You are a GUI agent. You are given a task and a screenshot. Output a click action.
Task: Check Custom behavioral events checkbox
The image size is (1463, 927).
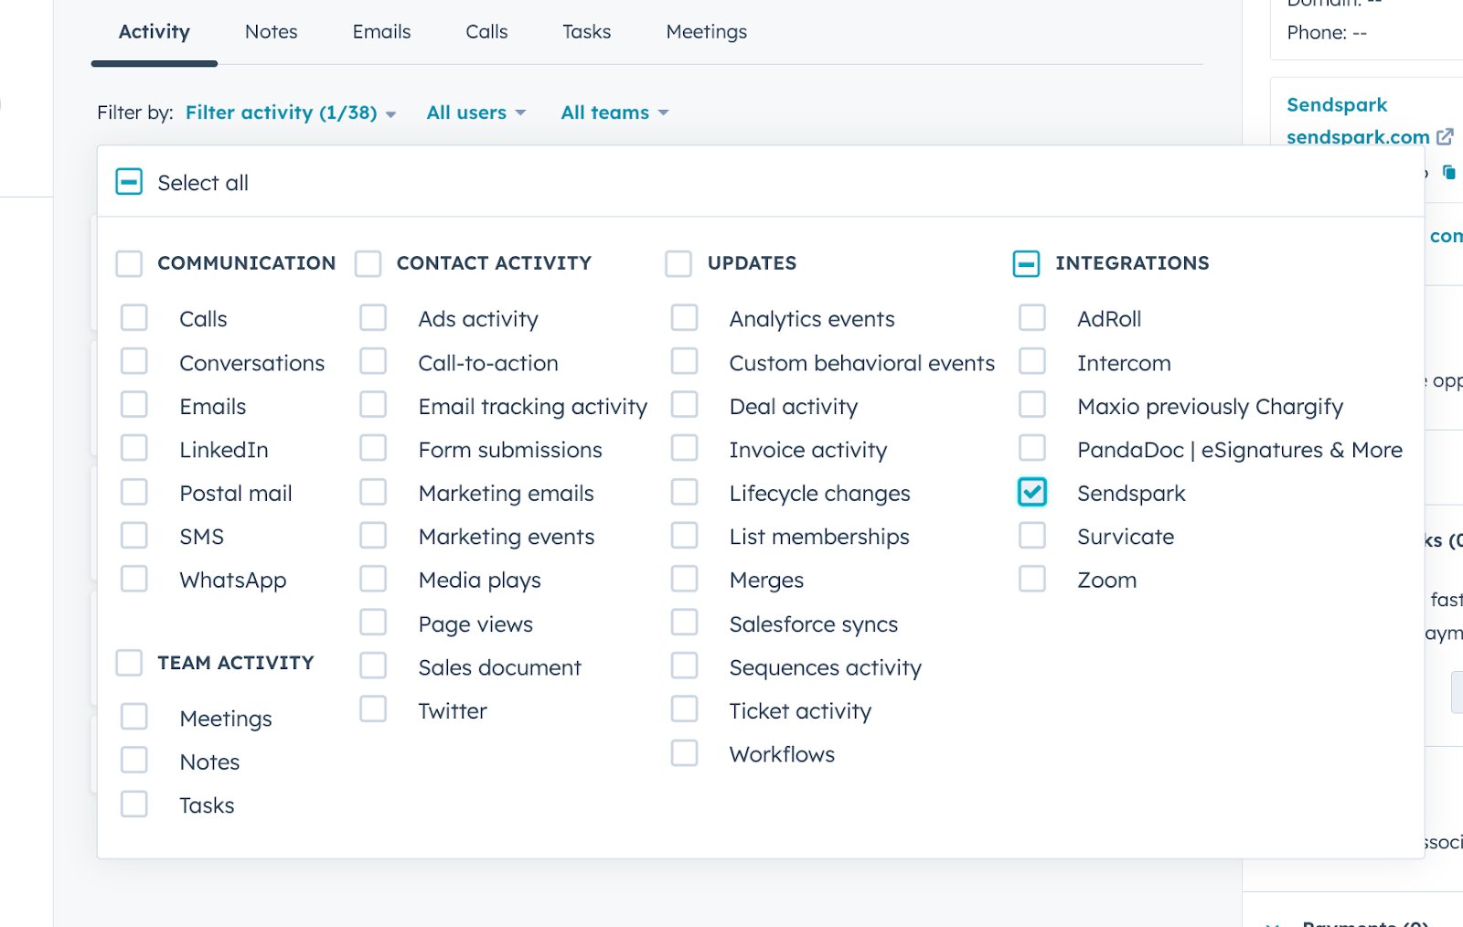[x=684, y=361]
